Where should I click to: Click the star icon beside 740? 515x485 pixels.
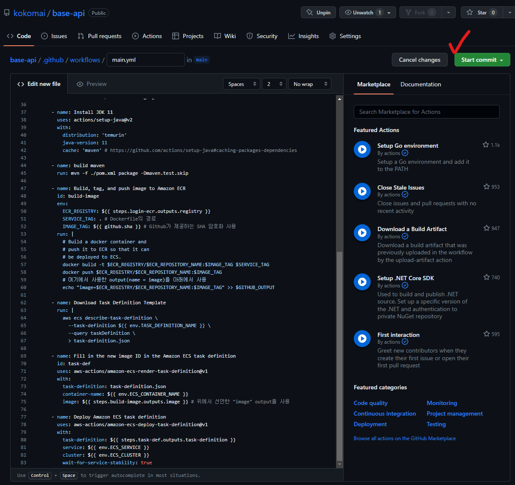coord(487,277)
